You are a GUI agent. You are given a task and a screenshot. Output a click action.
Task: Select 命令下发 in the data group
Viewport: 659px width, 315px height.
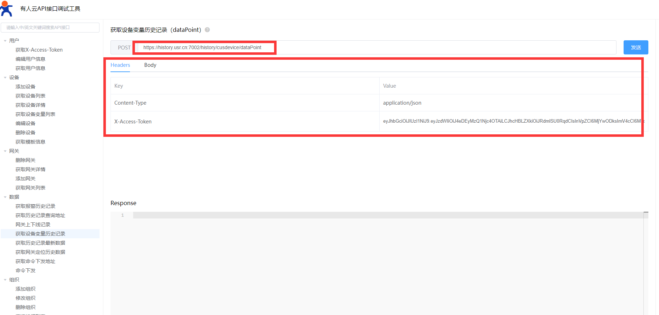pos(25,270)
